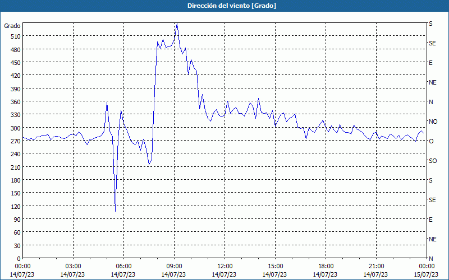Click the 'S' compass label level with 180

[430, 180]
